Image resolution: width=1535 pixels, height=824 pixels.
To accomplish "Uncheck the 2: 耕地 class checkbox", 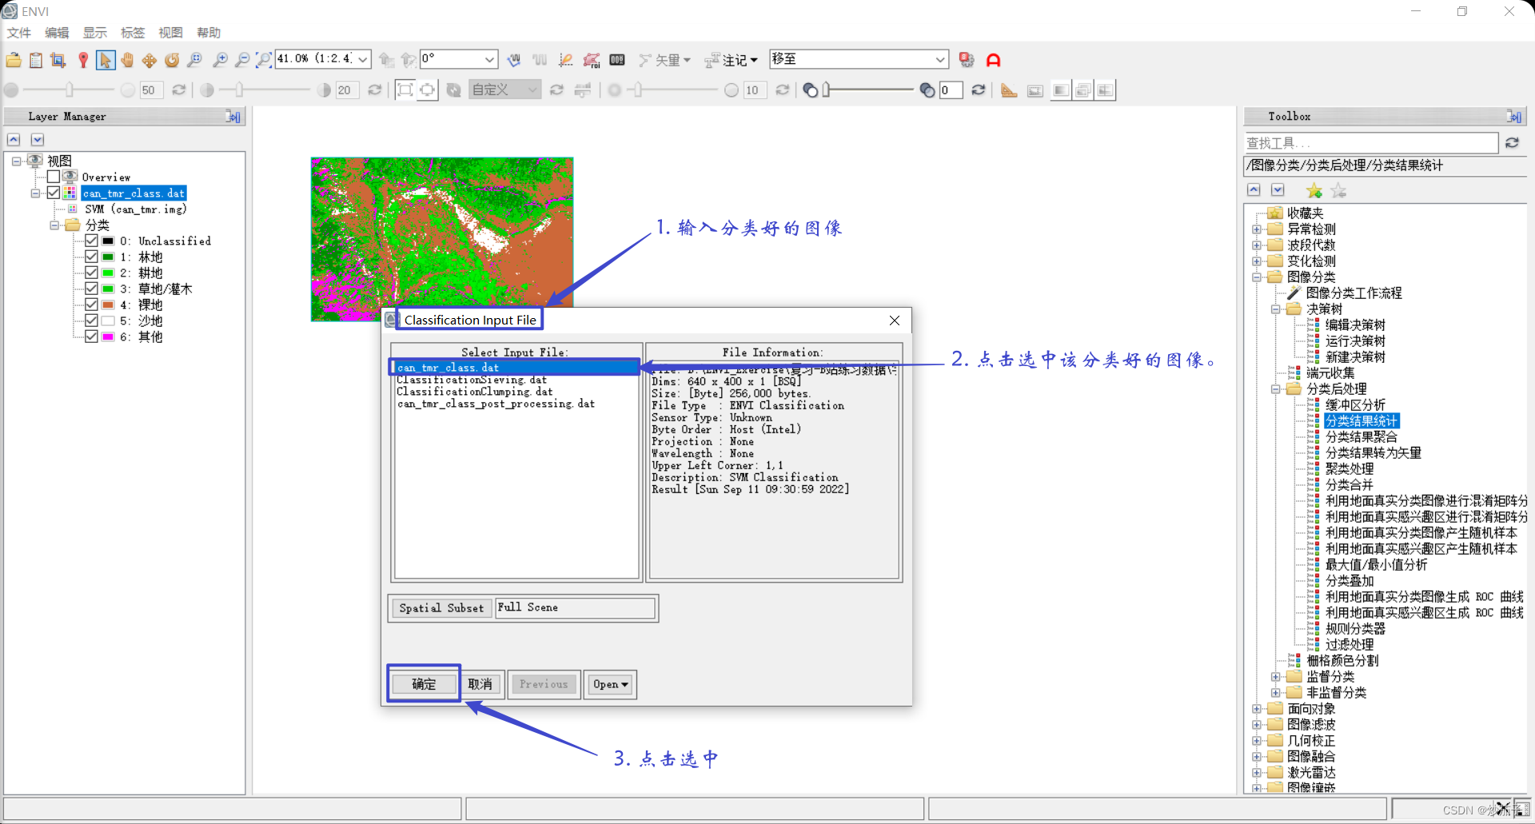I will (x=91, y=273).
